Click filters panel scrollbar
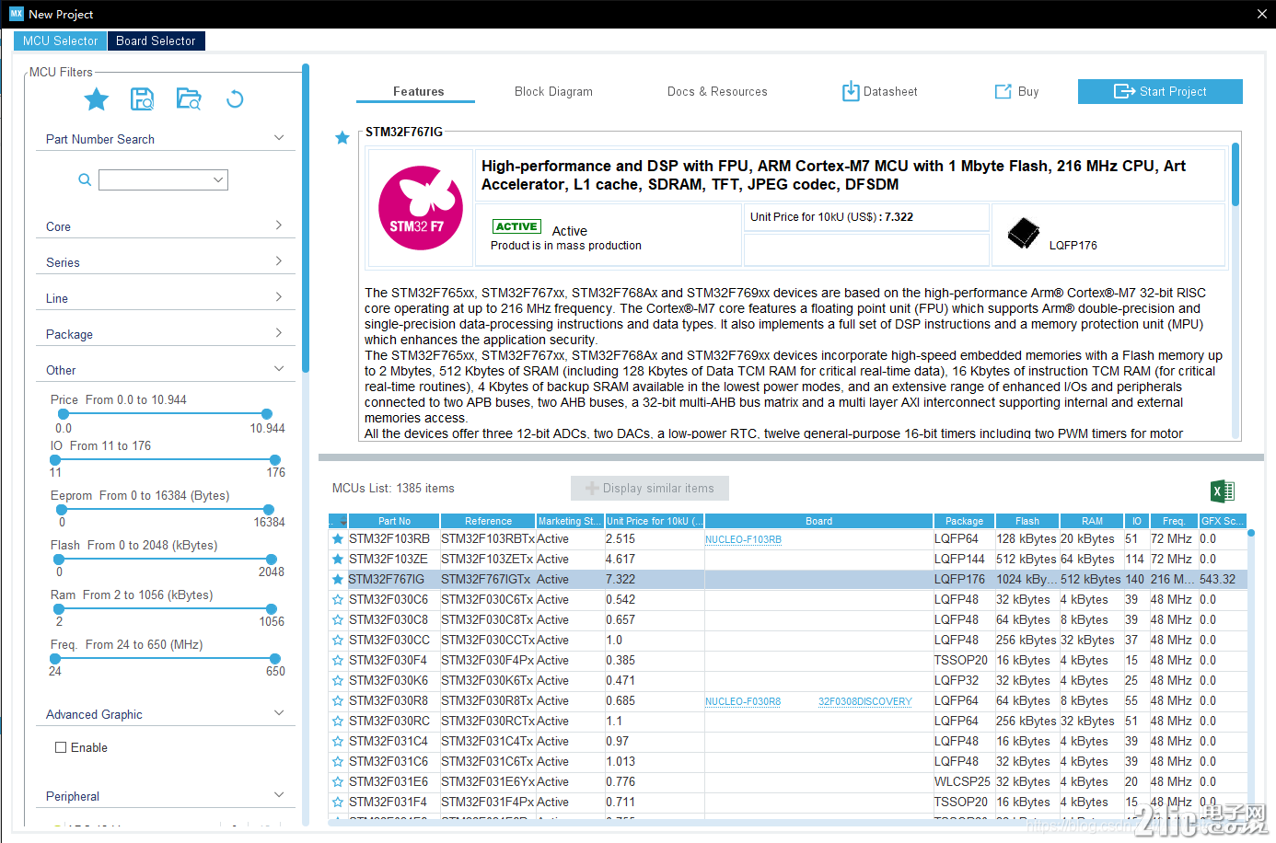 click(x=306, y=218)
